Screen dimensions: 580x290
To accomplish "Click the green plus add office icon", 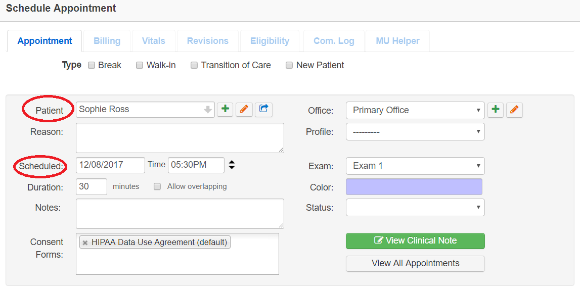I will tap(496, 110).
